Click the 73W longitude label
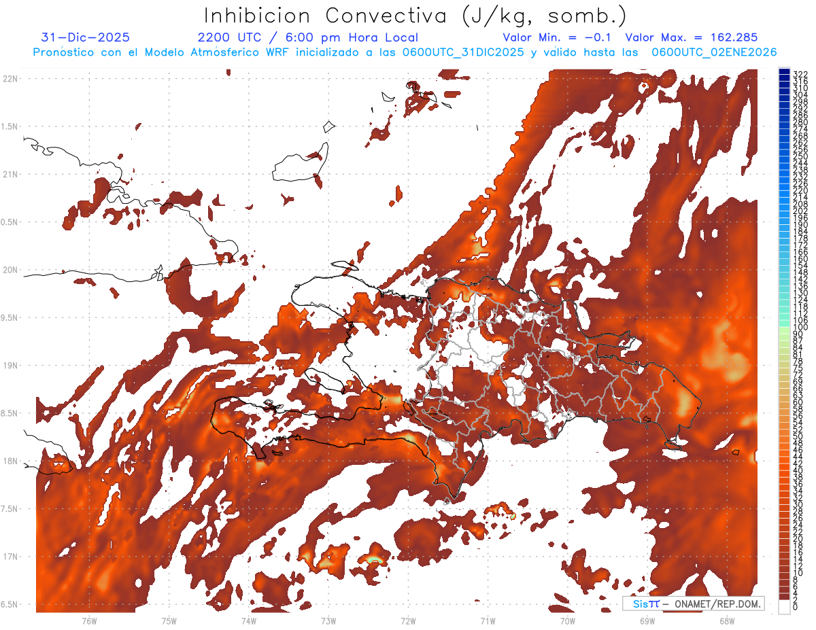The width and height of the screenshot is (816, 630). [x=328, y=620]
